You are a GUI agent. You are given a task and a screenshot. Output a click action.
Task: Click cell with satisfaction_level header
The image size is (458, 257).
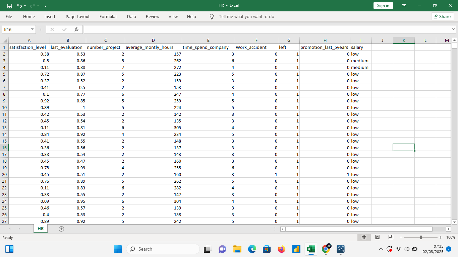pyautogui.click(x=29, y=47)
